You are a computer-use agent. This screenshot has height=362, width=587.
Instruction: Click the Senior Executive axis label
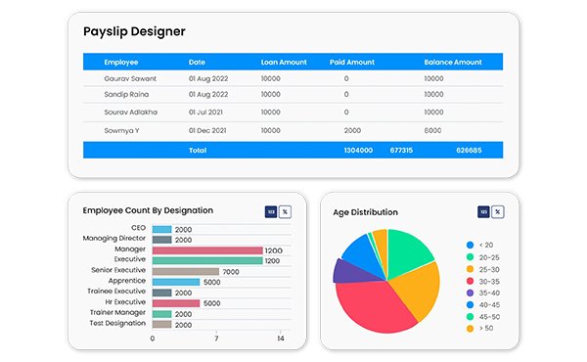pyautogui.click(x=118, y=270)
